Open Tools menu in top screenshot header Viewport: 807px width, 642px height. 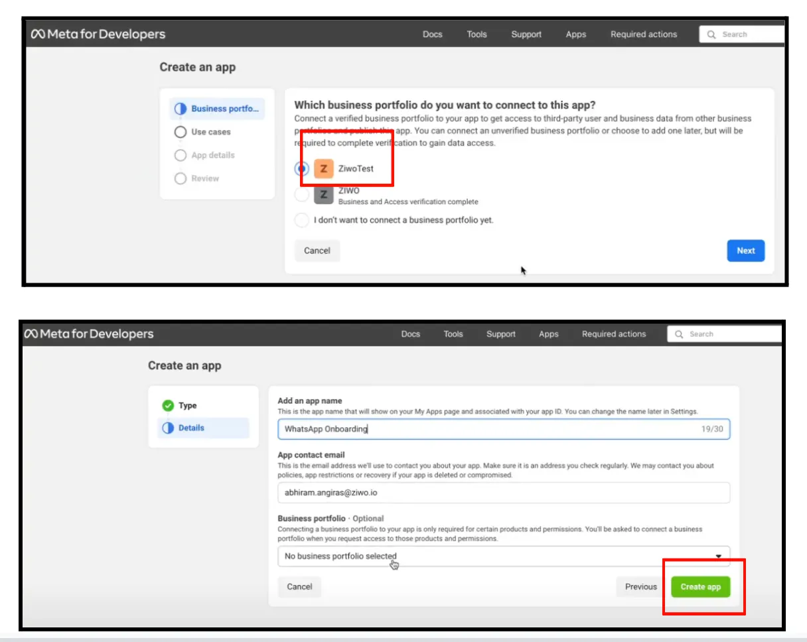pos(477,34)
